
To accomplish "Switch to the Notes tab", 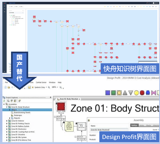I will click(142, 125).
